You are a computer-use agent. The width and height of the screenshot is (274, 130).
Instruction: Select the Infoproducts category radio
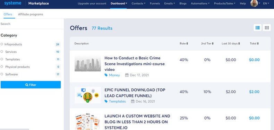click(2, 44)
